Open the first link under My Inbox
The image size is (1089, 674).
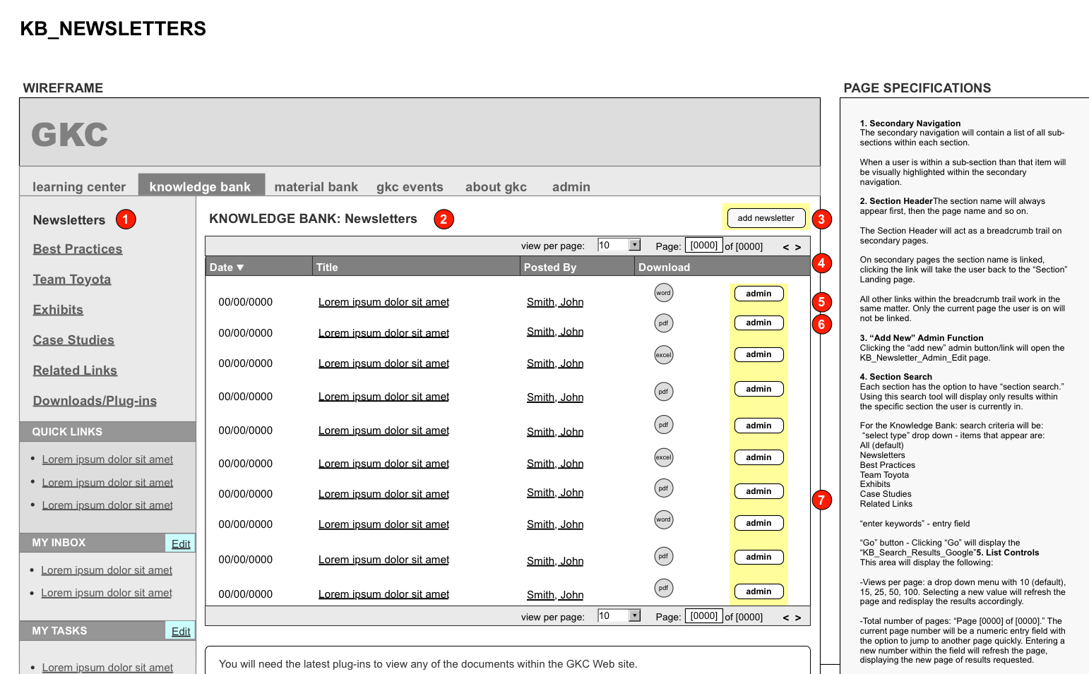107,570
